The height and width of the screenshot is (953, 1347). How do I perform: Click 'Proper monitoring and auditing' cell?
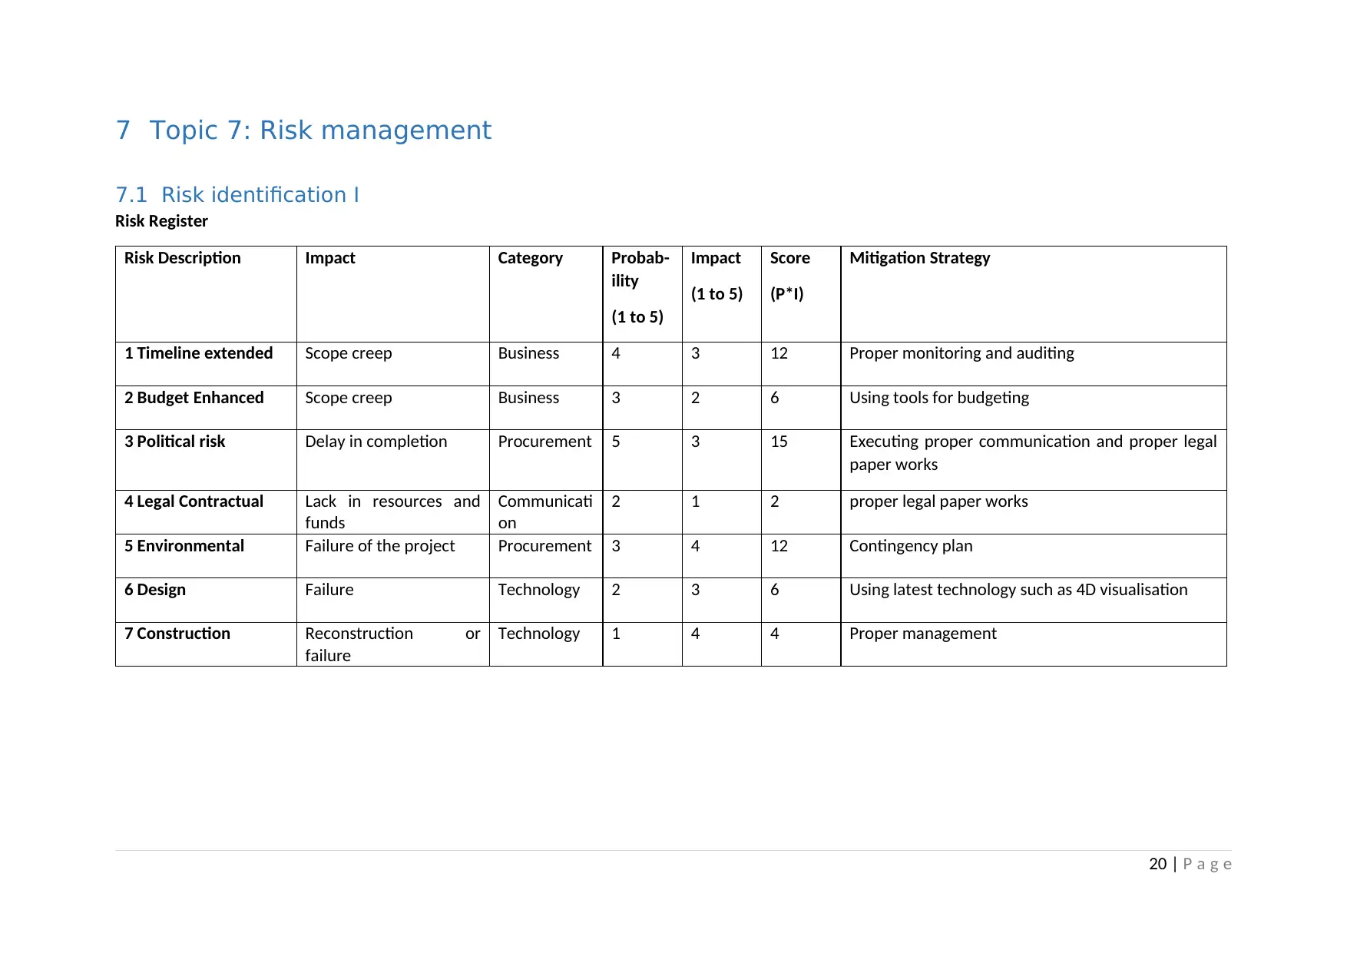(1034, 364)
